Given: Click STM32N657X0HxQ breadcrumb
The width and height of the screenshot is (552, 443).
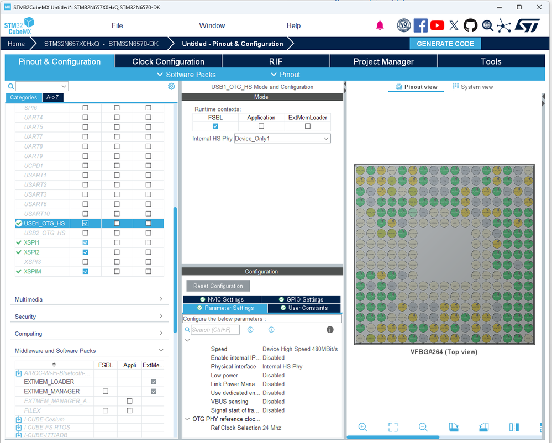Looking at the screenshot, I should pos(101,44).
